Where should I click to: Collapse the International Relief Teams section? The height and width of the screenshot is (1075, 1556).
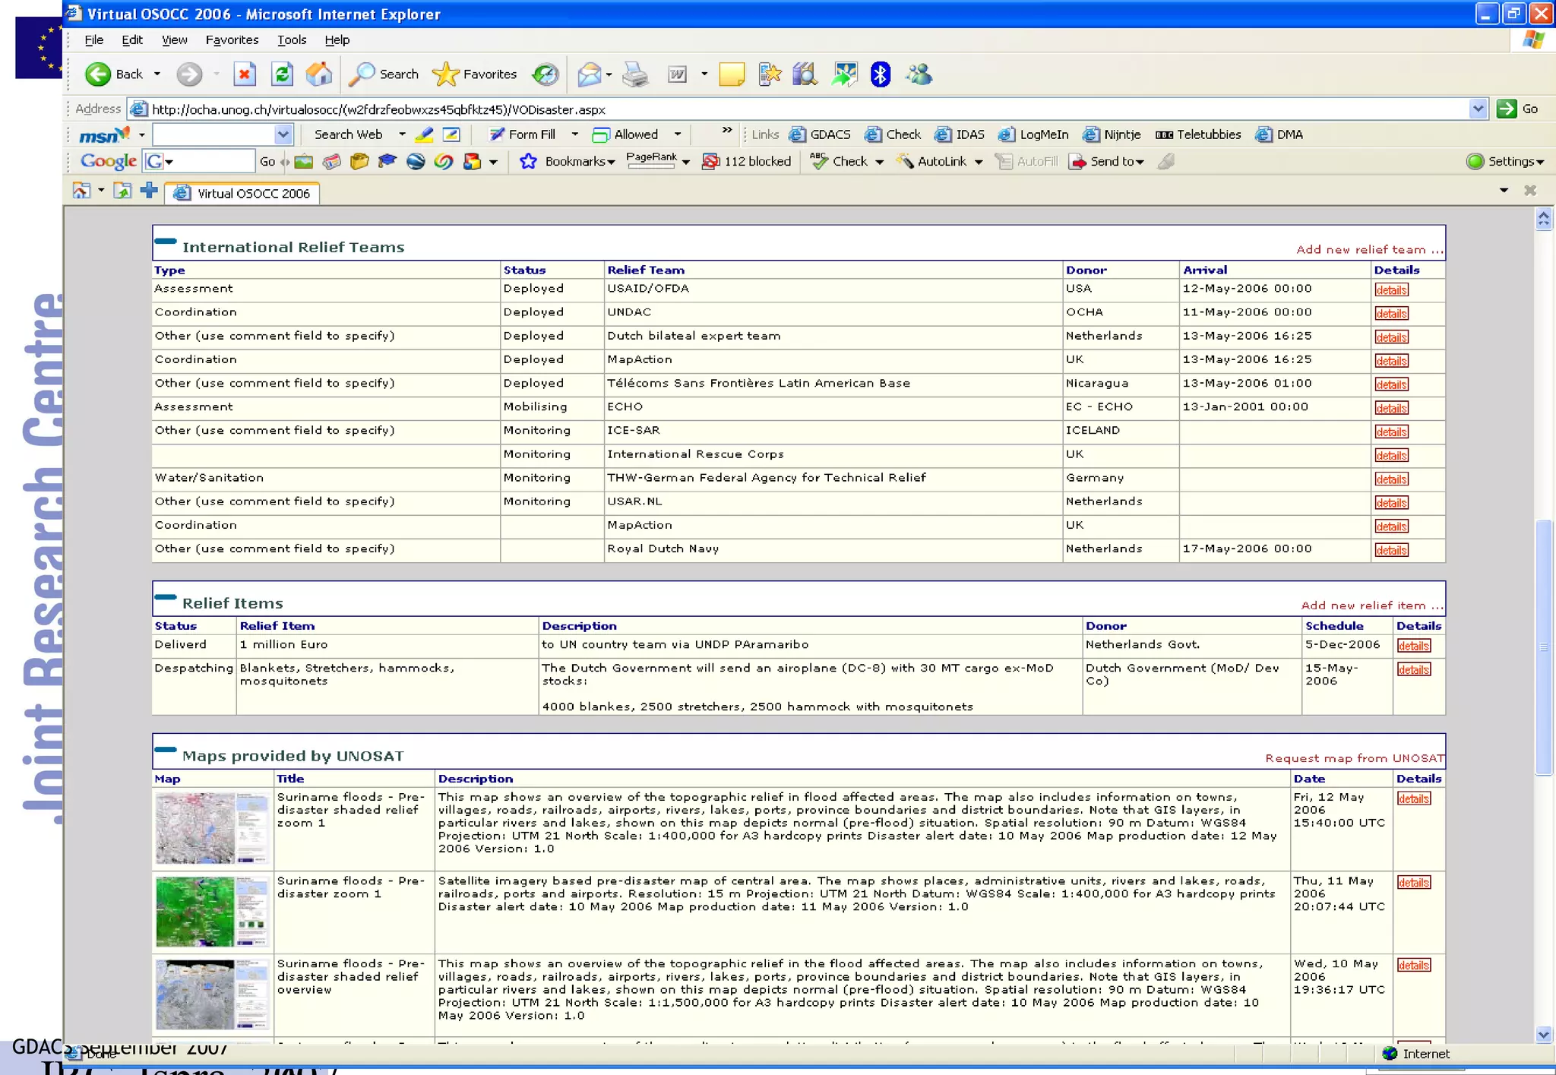165,241
